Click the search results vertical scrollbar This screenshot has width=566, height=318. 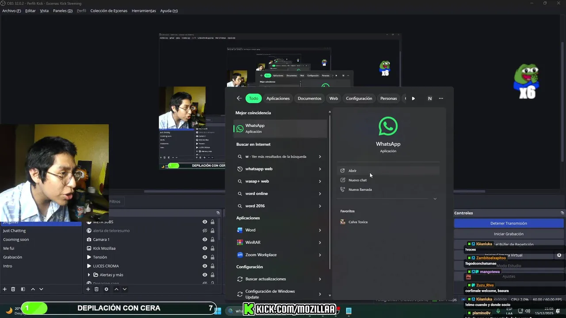[x=330, y=192]
